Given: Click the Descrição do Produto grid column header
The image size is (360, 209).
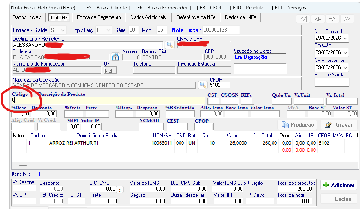Looking at the screenshot, I should (x=99, y=136).
